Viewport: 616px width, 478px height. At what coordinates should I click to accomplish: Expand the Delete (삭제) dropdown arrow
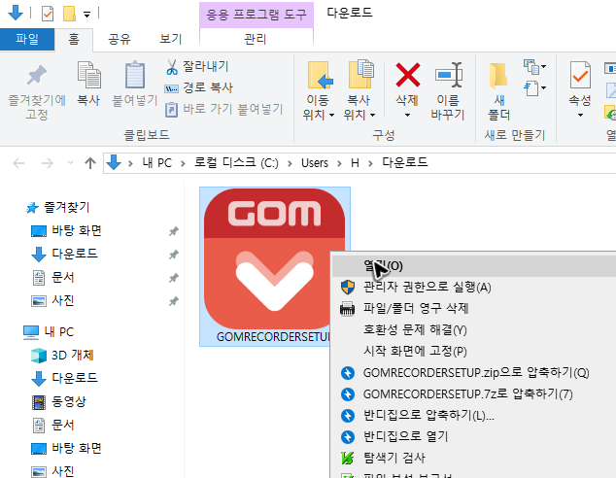click(x=407, y=115)
